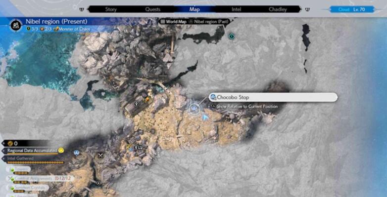
Task: Select the highlighted Chocobo Stop map marker
Action: tap(194, 108)
